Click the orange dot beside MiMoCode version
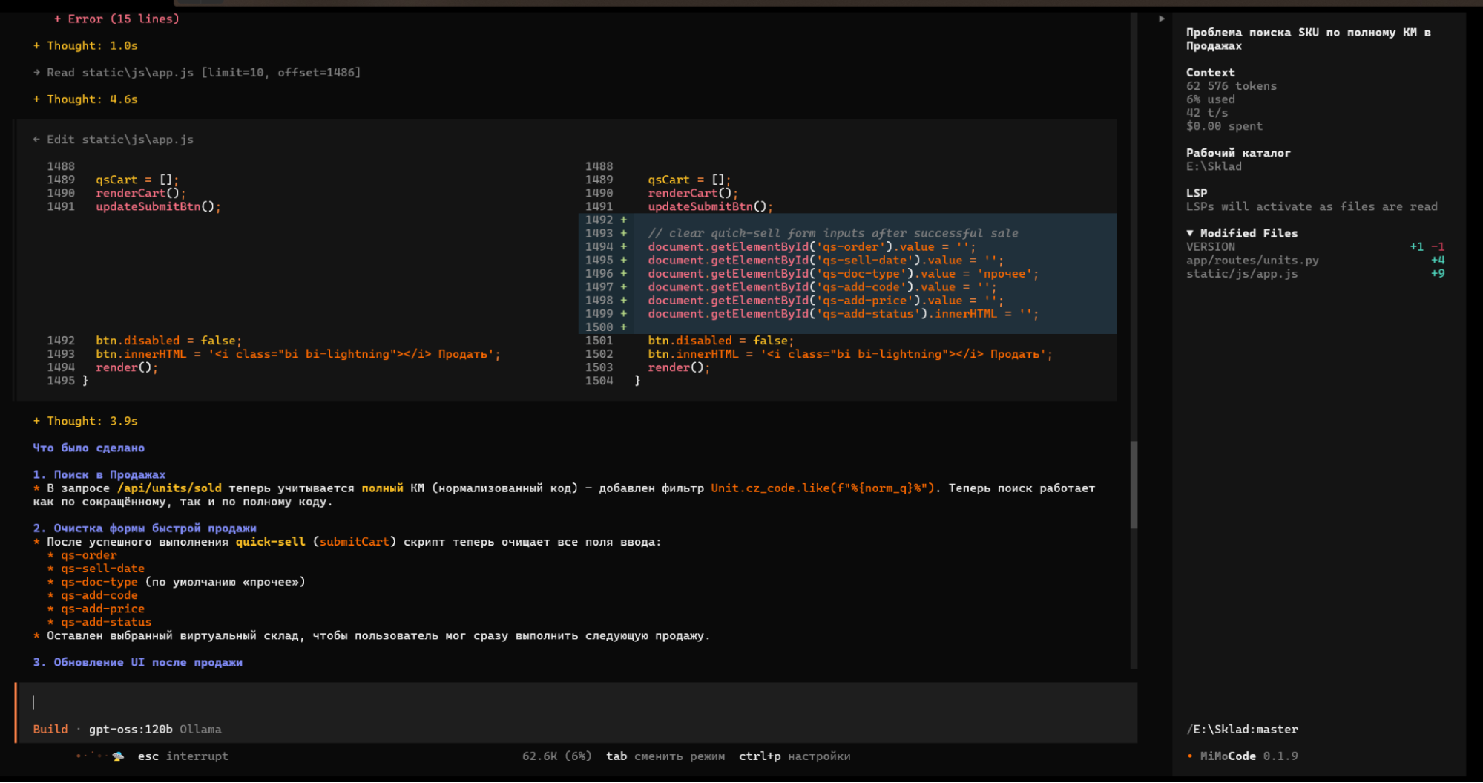This screenshot has width=1483, height=783. [1190, 756]
